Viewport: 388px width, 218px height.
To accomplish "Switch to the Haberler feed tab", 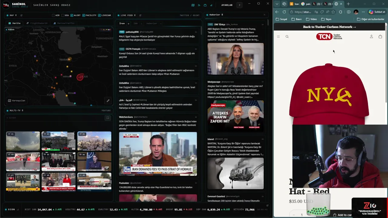I will coord(152,23).
